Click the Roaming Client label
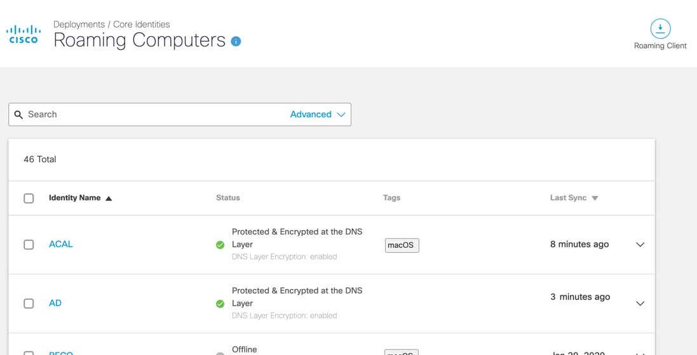This screenshot has width=697, height=355. (x=660, y=46)
